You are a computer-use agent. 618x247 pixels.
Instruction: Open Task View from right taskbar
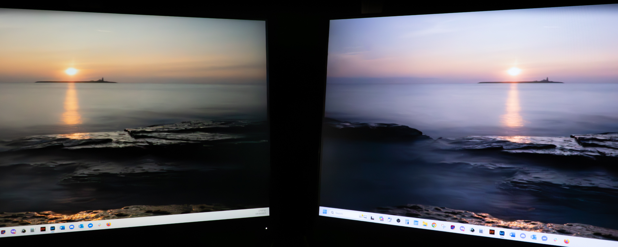click(x=372, y=218)
